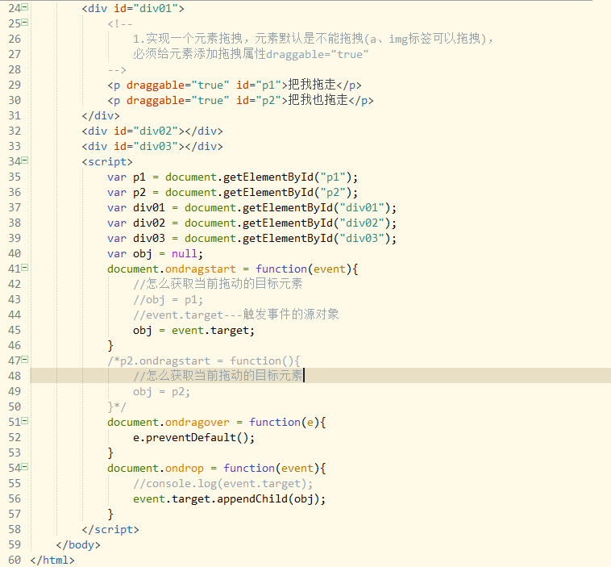Click the 'obj = p2;' commented line

(161, 392)
